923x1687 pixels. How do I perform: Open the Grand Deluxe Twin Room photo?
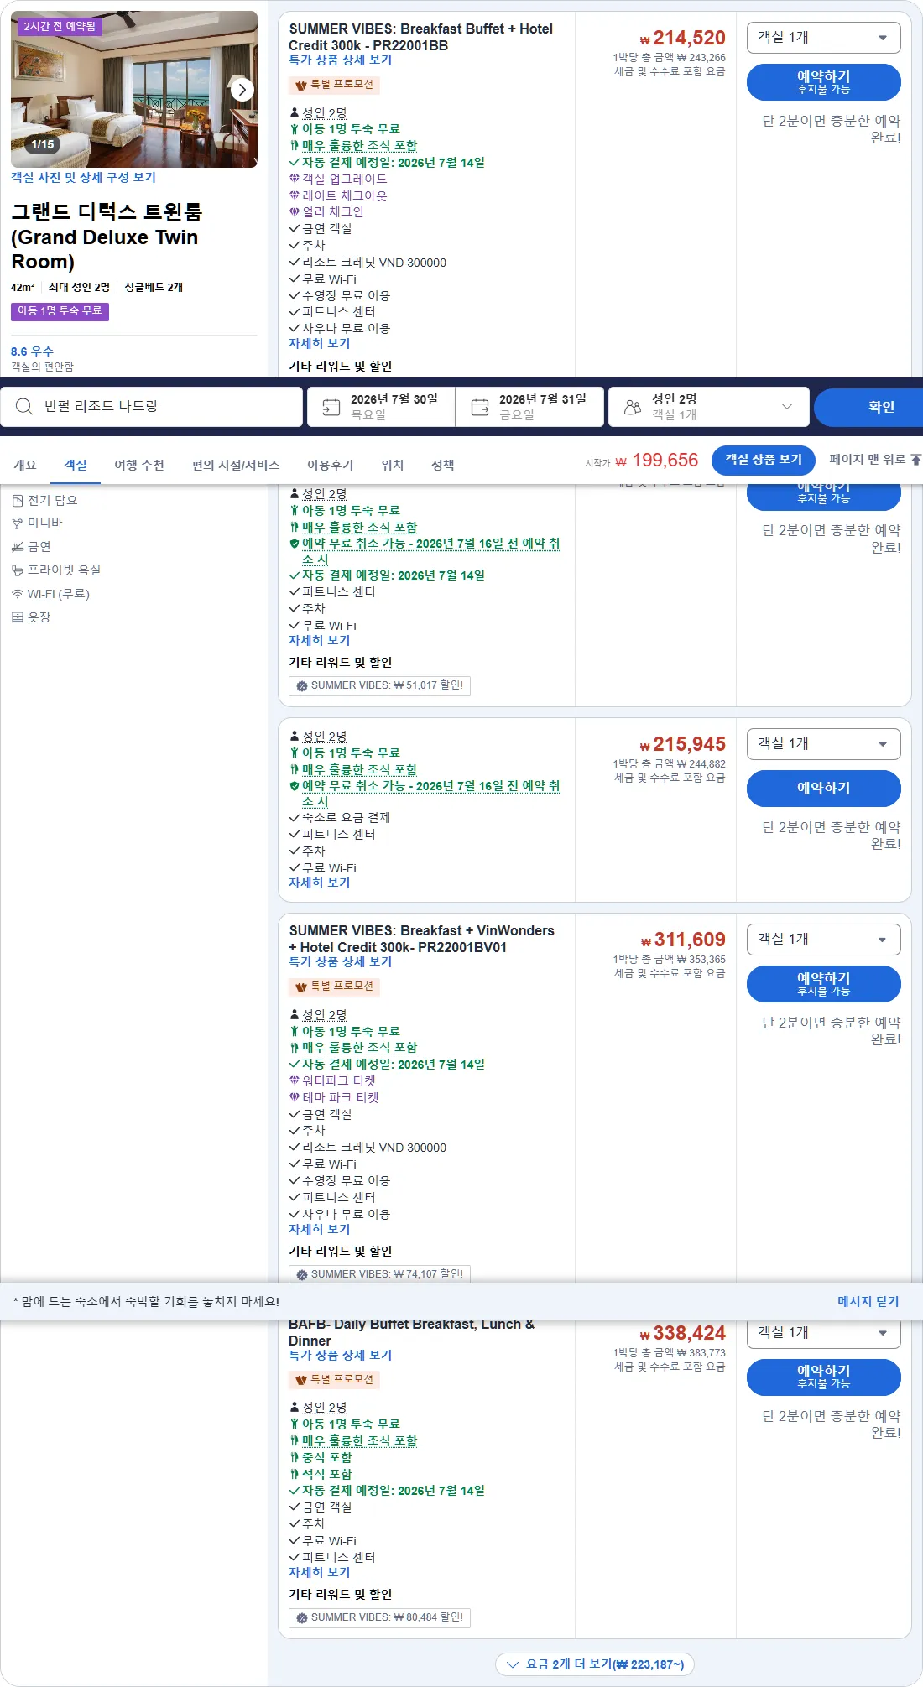(134, 89)
